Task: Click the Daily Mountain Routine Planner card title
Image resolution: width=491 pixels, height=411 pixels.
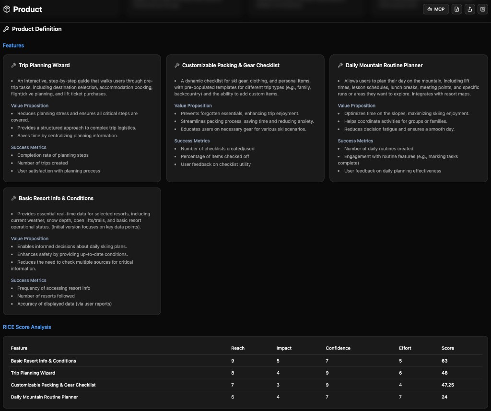Action: click(x=383, y=65)
